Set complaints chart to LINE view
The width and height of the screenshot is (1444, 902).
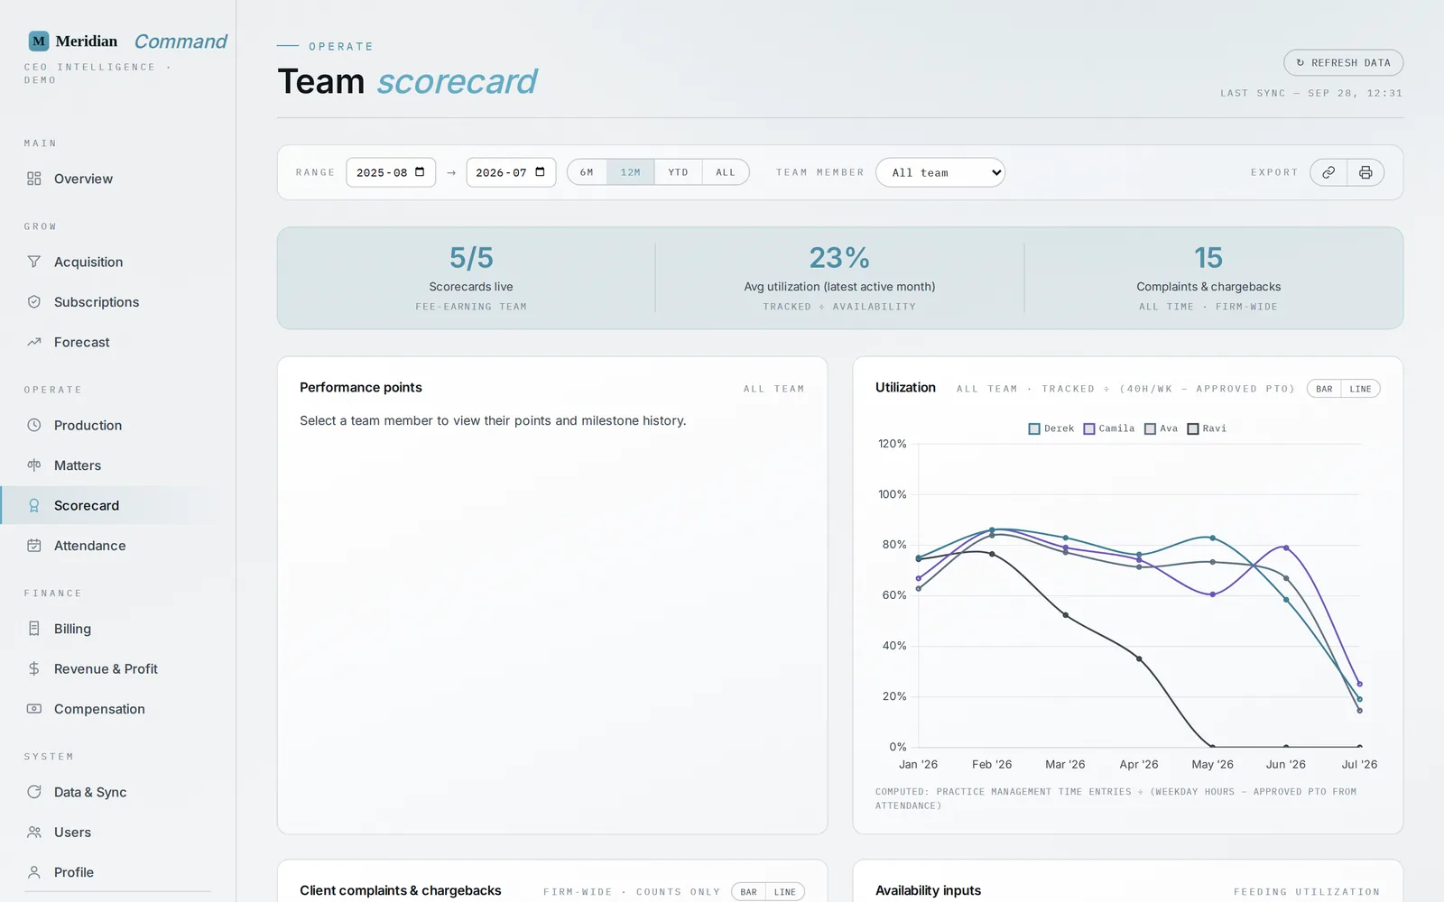tap(785, 892)
